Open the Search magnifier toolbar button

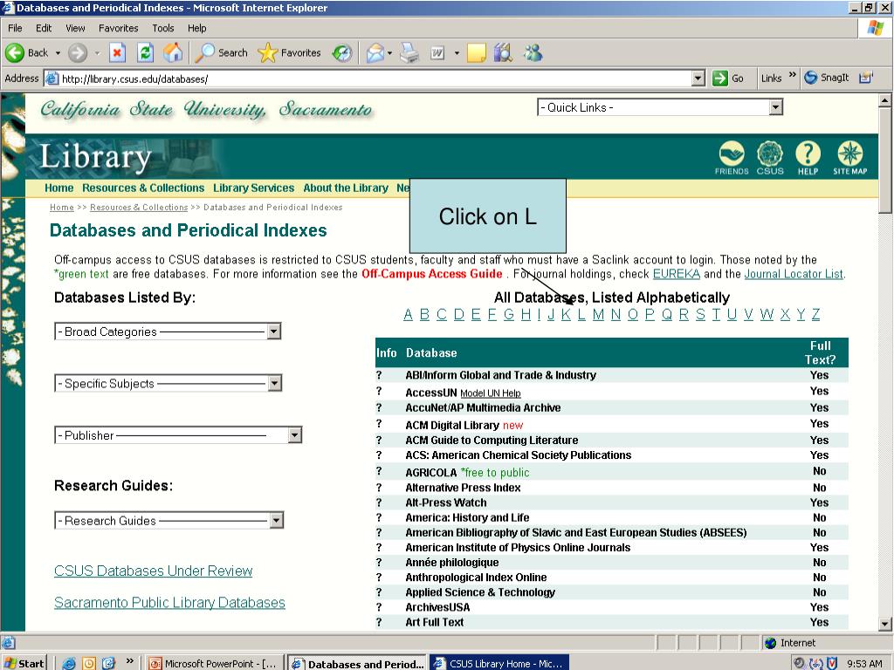point(221,53)
